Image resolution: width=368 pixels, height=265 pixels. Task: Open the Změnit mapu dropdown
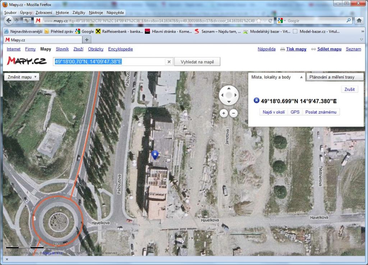point(22,77)
